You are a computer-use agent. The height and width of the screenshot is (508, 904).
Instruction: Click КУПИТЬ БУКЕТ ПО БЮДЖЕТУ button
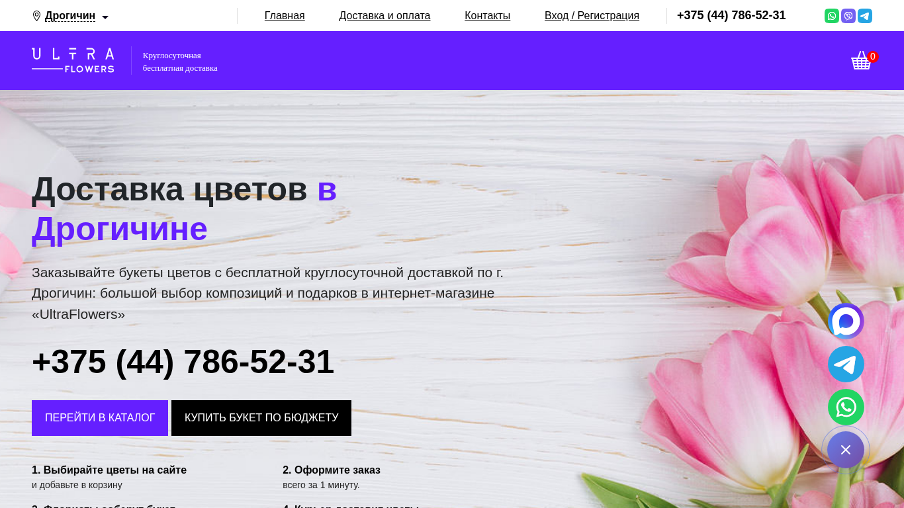(x=261, y=418)
